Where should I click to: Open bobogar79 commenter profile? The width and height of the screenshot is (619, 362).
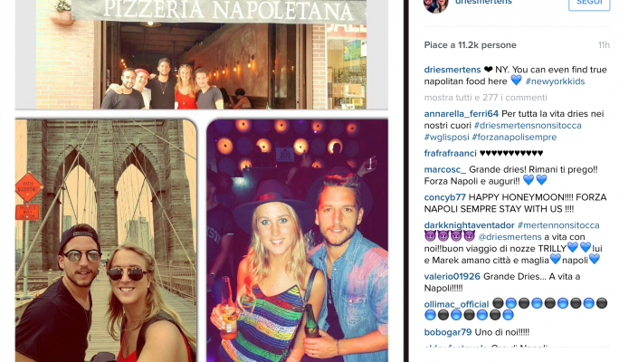[448, 332]
